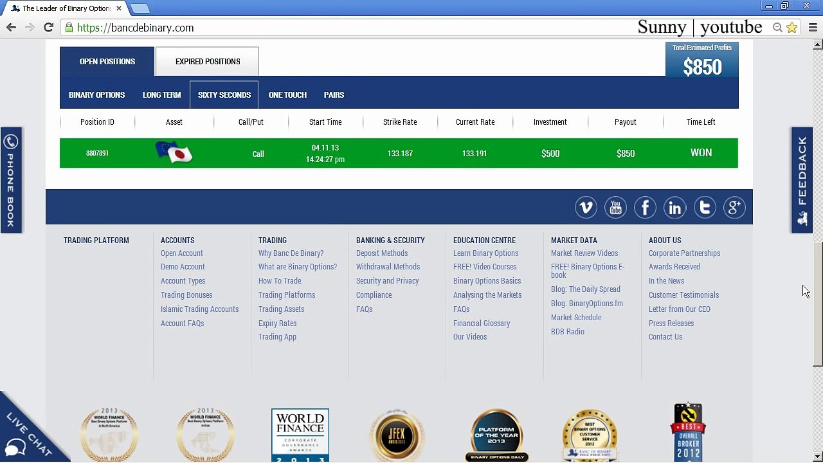
Task: Click the Best Overall Broker 2012 badge
Action: coord(688,431)
